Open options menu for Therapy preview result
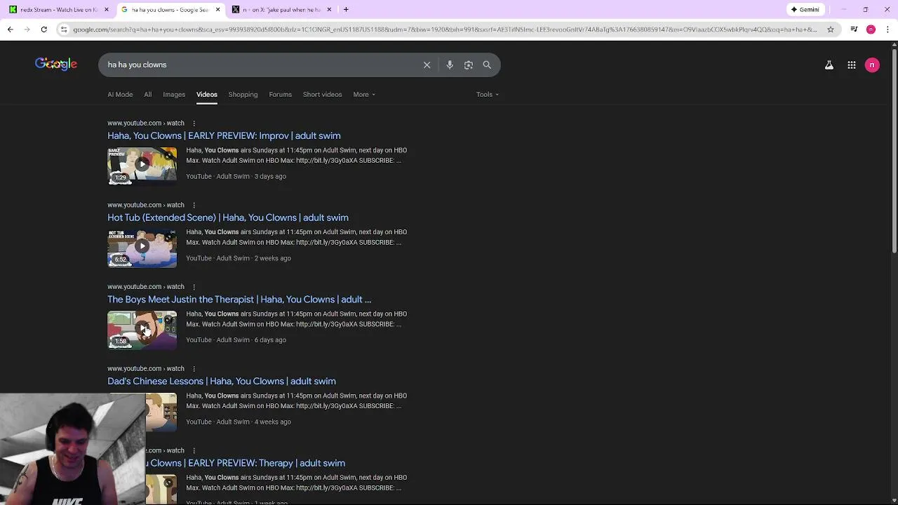Screen dimensions: 898x505 click(x=194, y=450)
